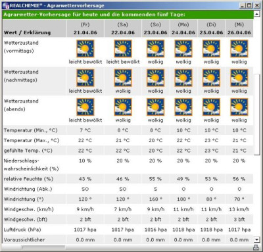Image resolution: width=263 pixels, height=252 pixels.
Task: Click the 43 % relative humidity cell
Action: [x=85, y=179]
